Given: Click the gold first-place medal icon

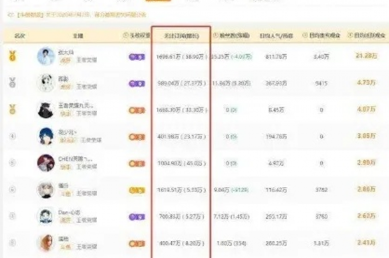Looking at the screenshot, I should point(12,56).
